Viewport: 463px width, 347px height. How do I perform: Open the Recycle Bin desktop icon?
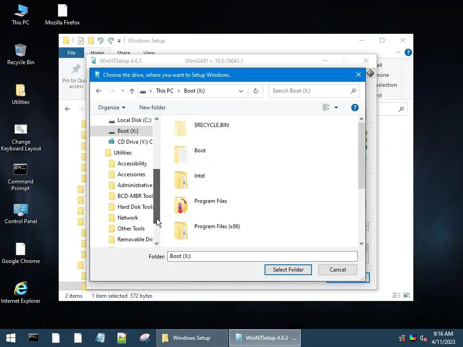pyautogui.click(x=20, y=55)
